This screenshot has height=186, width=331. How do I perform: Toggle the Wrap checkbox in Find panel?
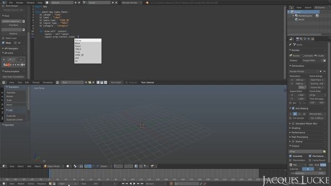[3, 43]
